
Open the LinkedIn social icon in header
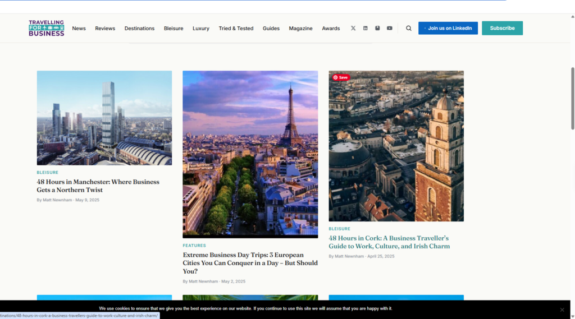365,28
